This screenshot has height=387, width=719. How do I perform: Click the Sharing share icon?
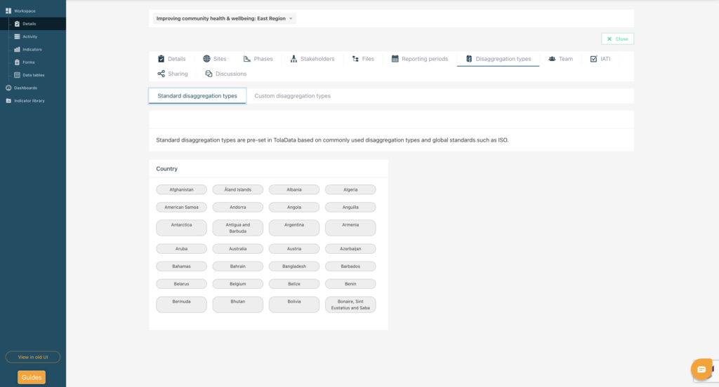(161, 74)
